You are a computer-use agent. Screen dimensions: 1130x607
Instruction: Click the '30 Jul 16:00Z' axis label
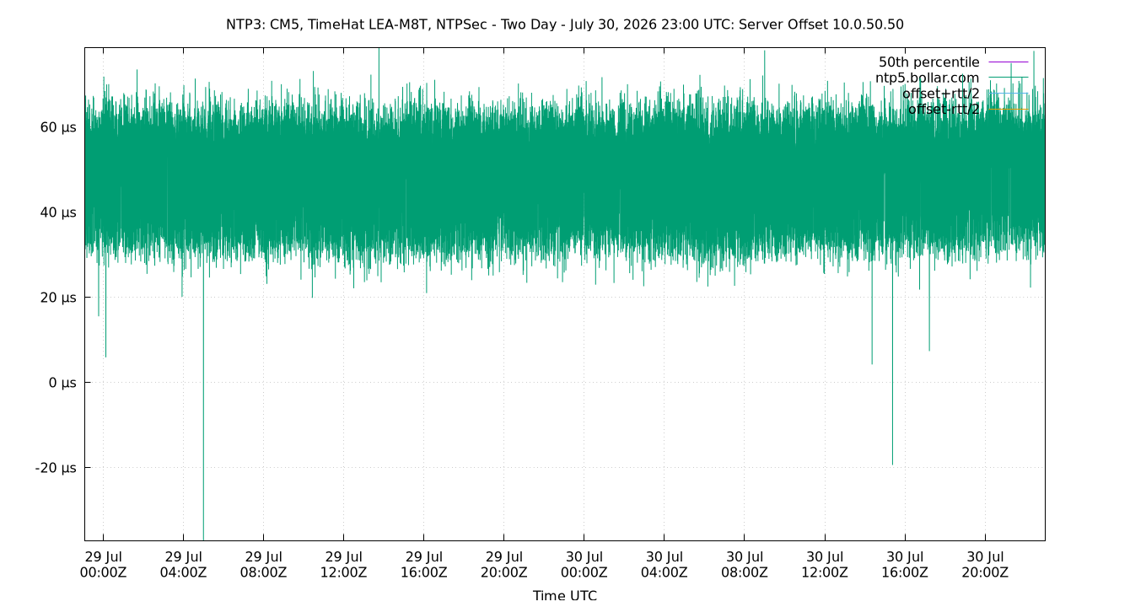[905, 564]
